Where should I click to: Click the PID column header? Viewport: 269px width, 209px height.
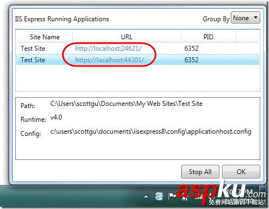208,37
